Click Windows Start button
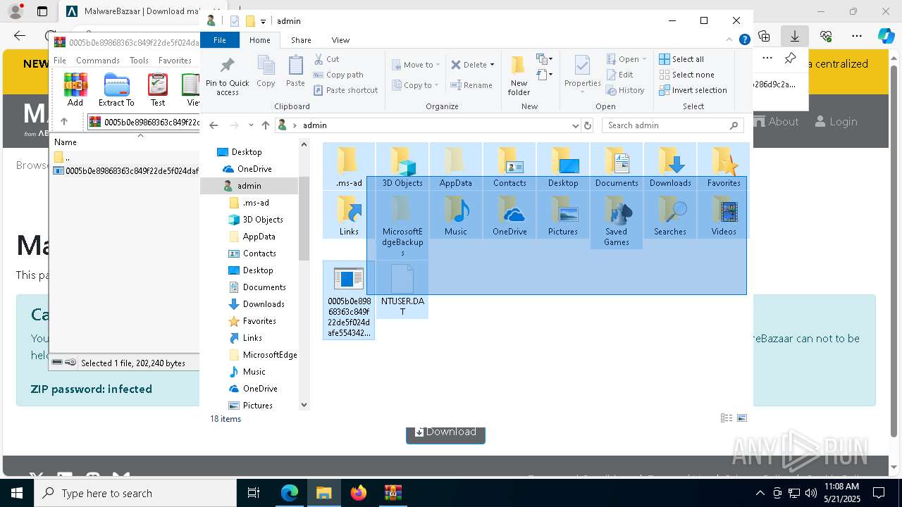 pos(17,493)
